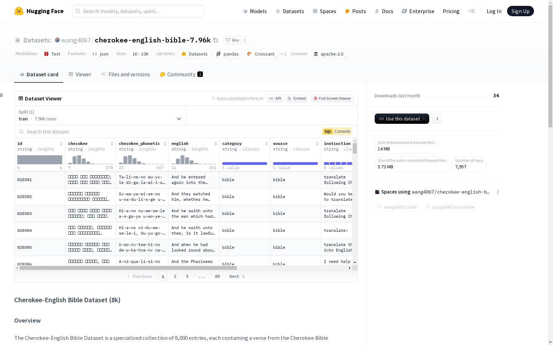Open Files and versions tab
The width and height of the screenshot is (553, 345).
[125, 74]
